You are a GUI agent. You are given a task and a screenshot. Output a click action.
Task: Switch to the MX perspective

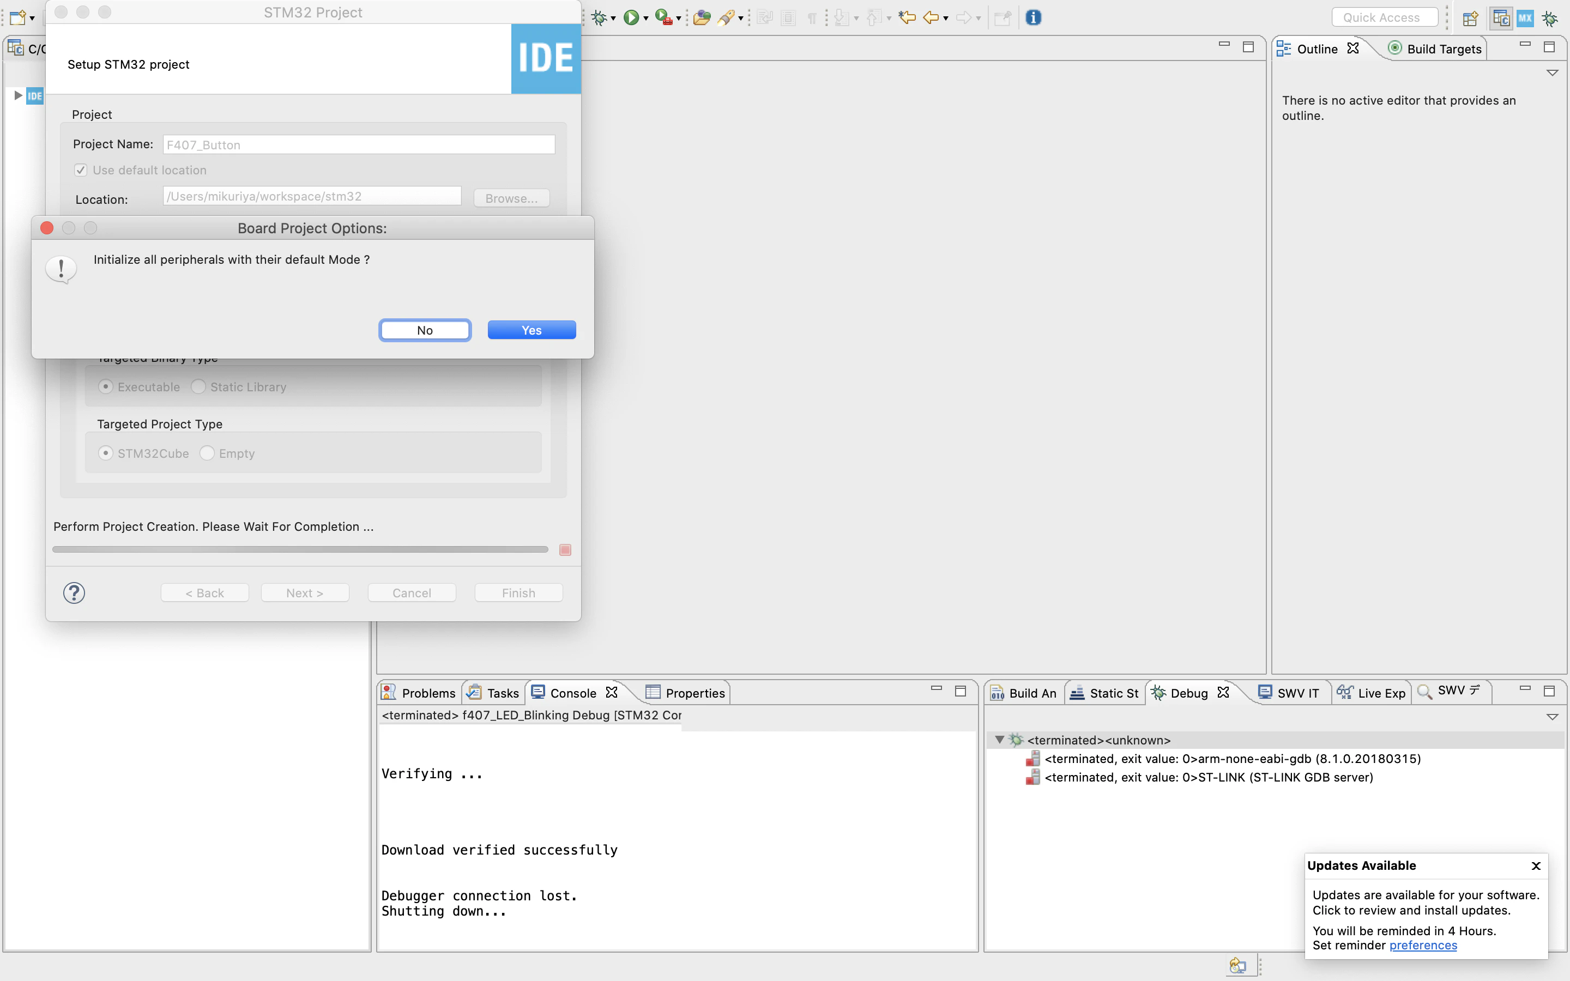pos(1525,17)
